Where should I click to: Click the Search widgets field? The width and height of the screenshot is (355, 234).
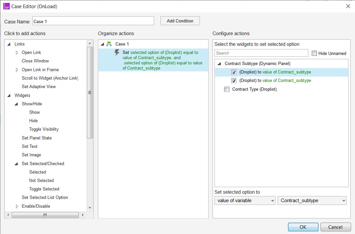261,53
